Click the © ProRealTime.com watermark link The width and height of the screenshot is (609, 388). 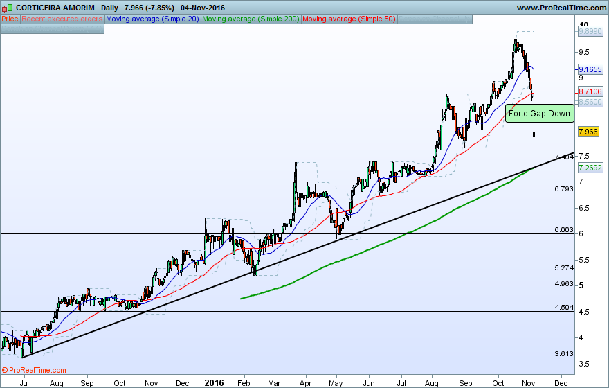34,370
